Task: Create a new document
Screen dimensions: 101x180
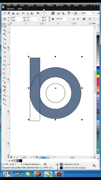Action: (x=4, y=13)
